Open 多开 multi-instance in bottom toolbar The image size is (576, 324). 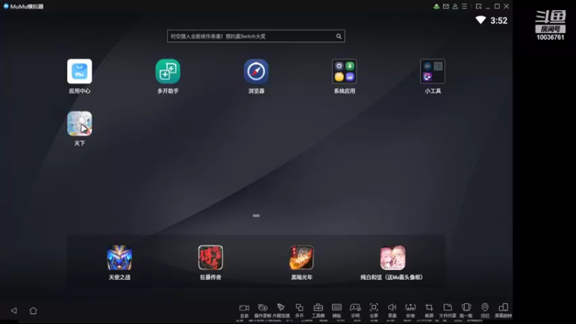tap(300, 310)
